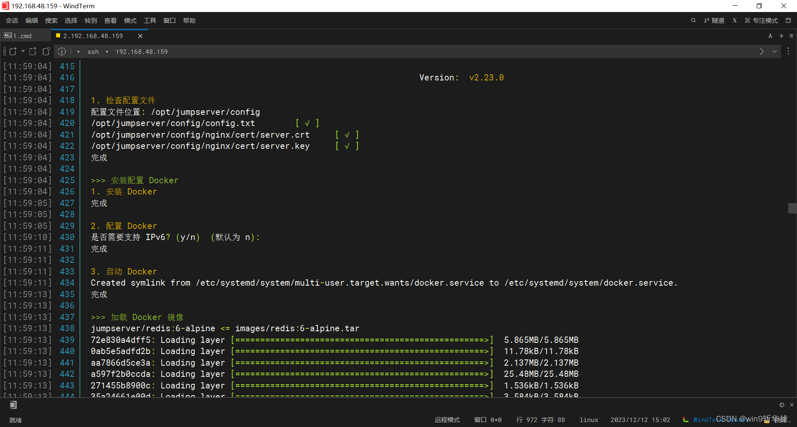Image resolution: width=797 pixels, height=427 pixels.
Task: Expand the arrow before 192.168.48.159 breadcrumb
Action: (107, 52)
